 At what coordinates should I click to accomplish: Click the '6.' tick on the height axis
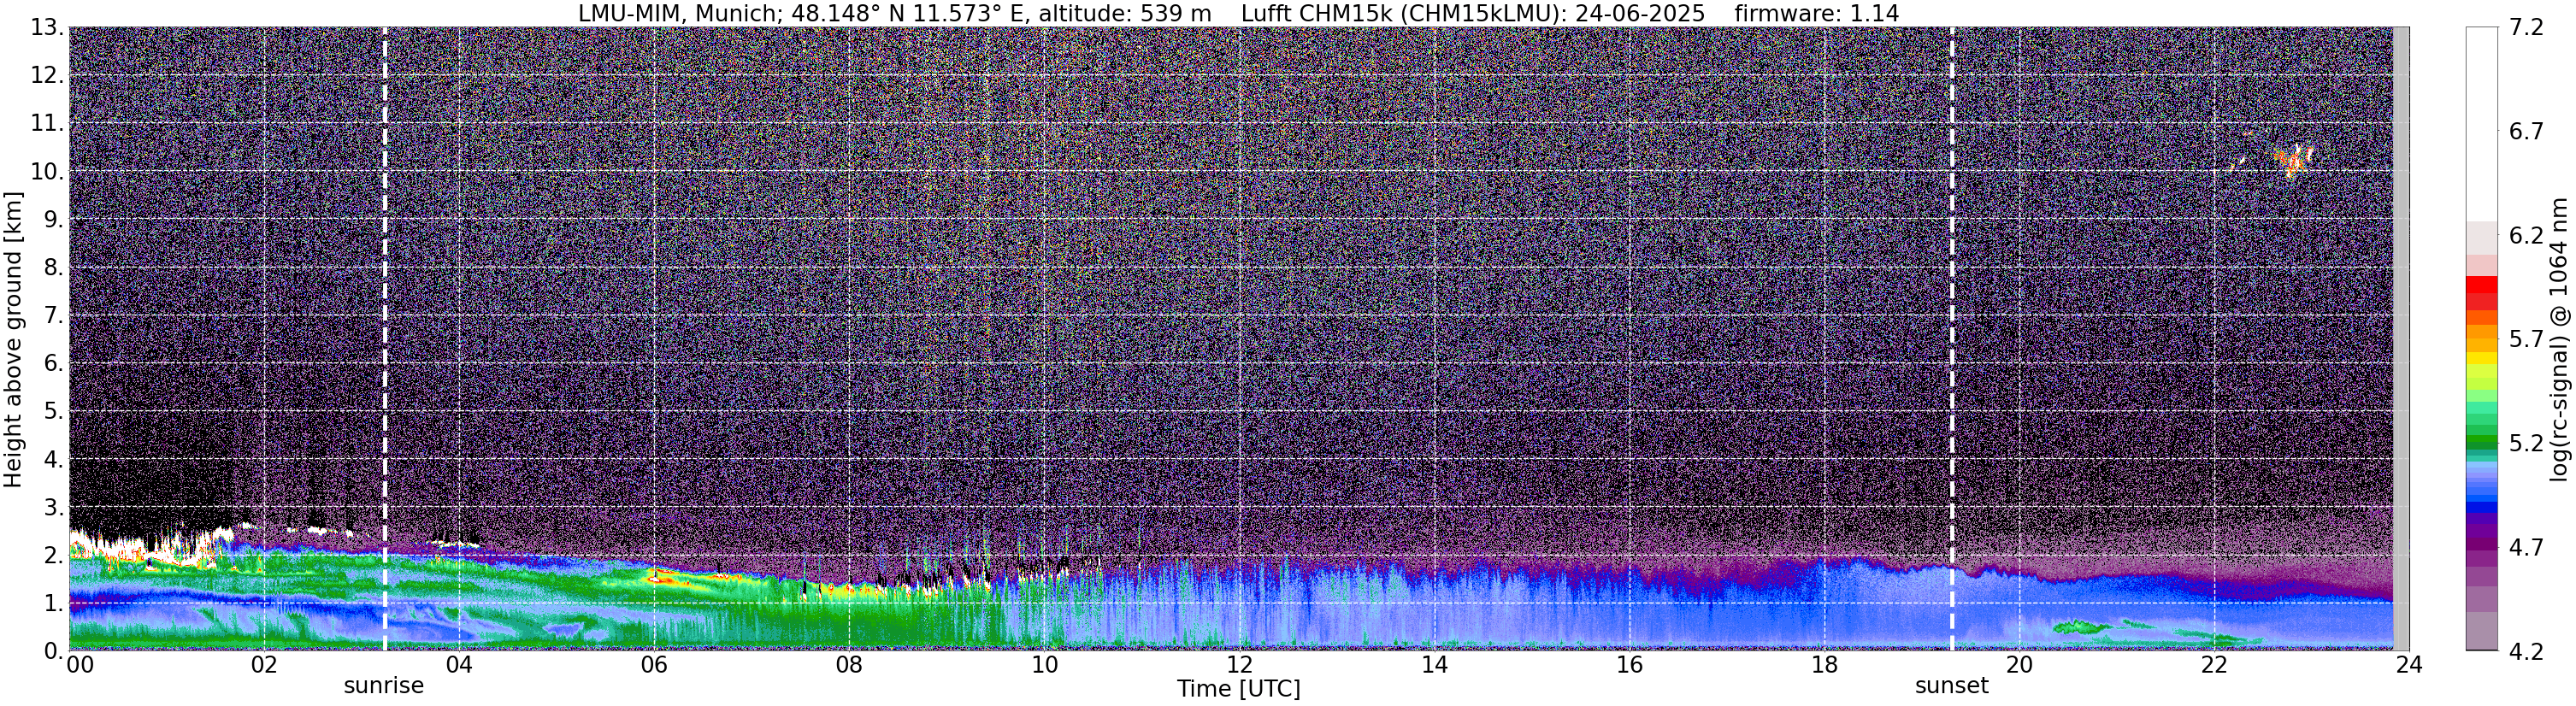(54, 363)
